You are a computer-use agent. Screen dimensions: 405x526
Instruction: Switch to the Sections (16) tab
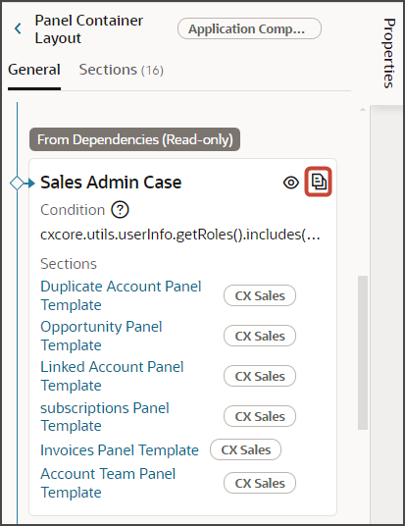click(121, 70)
